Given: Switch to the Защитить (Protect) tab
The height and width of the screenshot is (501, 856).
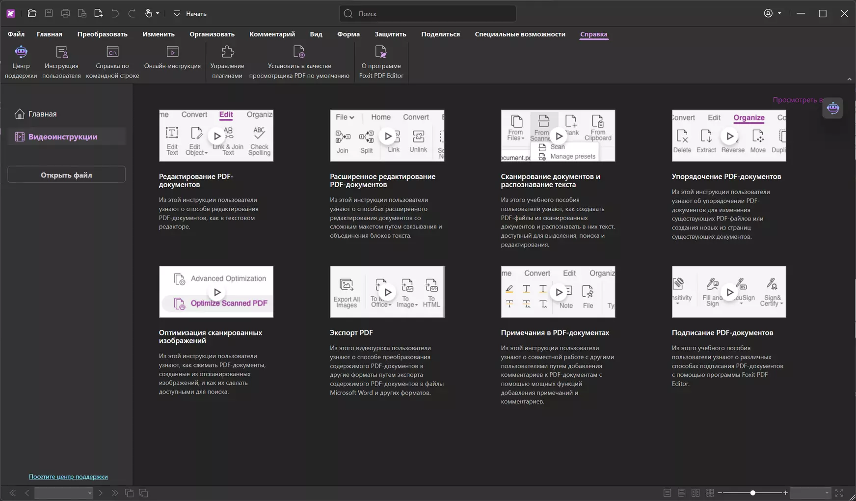Looking at the screenshot, I should click(x=390, y=34).
